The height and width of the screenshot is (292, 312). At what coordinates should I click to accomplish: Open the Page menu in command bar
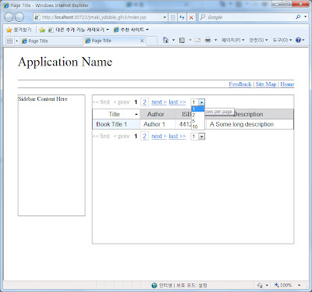pyautogui.click(x=232, y=40)
